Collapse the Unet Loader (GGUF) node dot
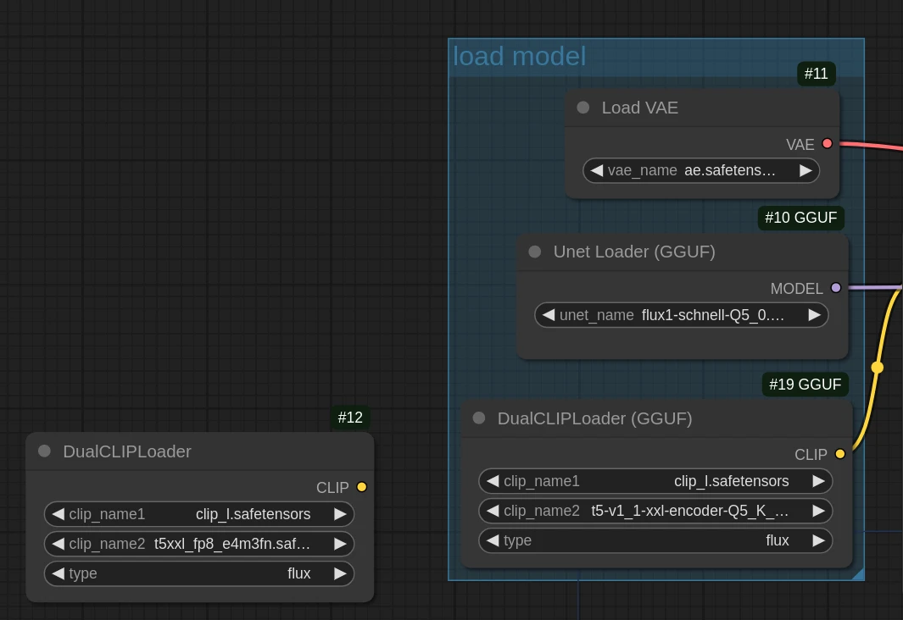This screenshot has width=903, height=620. coord(534,252)
